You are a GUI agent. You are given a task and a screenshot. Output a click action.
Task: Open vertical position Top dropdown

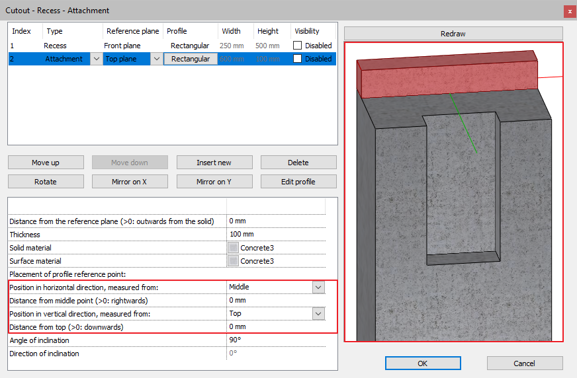pyautogui.click(x=318, y=313)
